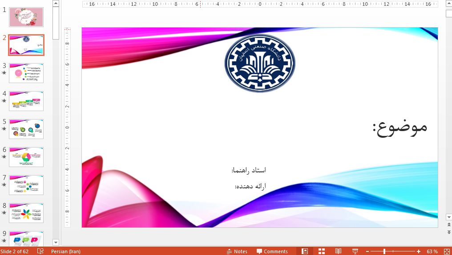Start the Slide Show from status bar
This screenshot has width=452, height=255.
[x=355, y=251]
